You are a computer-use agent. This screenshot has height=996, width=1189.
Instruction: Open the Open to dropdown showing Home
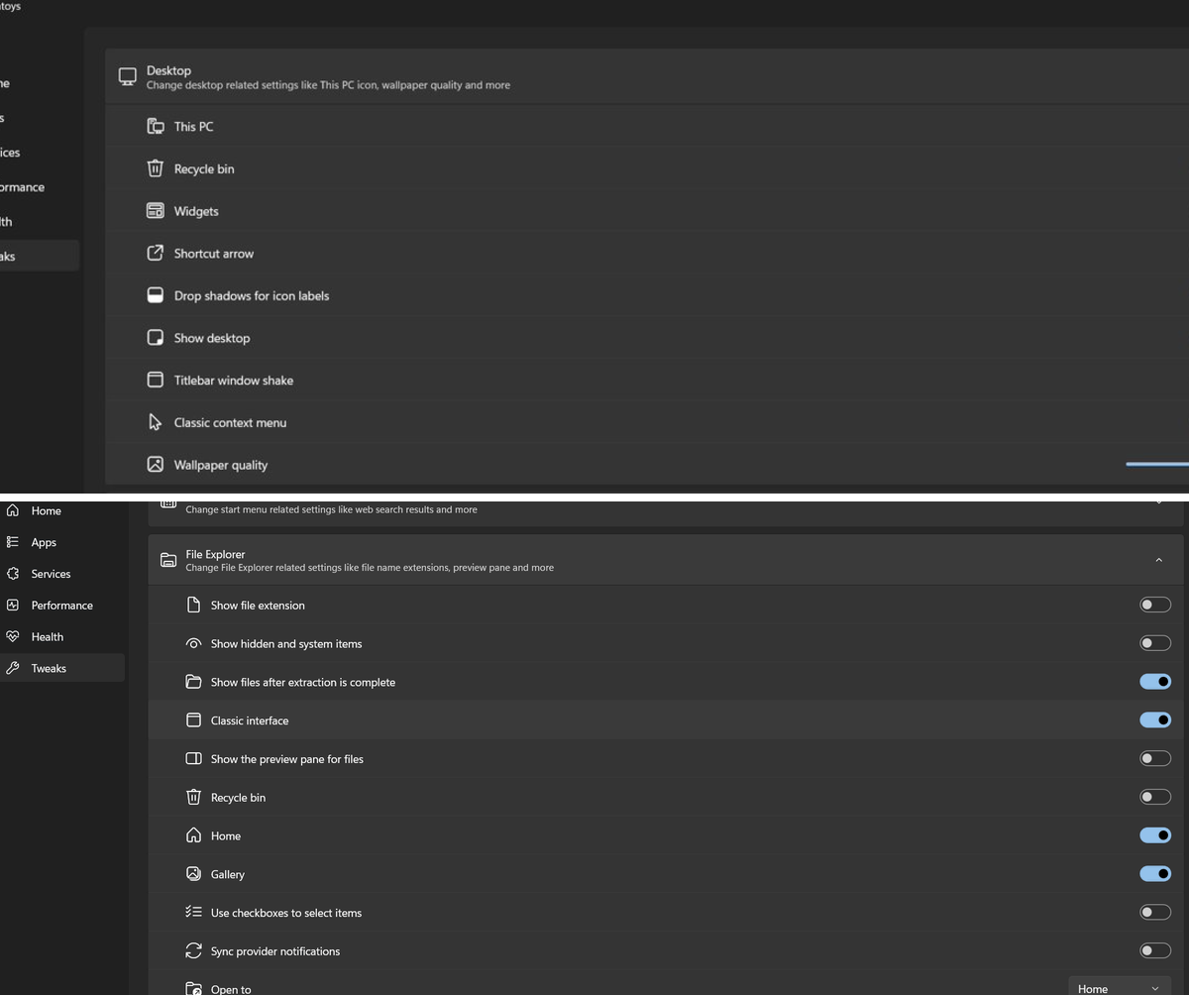(1120, 987)
